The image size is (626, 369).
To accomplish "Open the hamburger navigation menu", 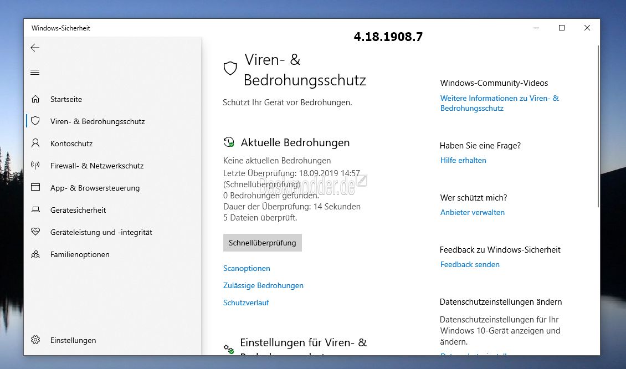I will [35, 72].
